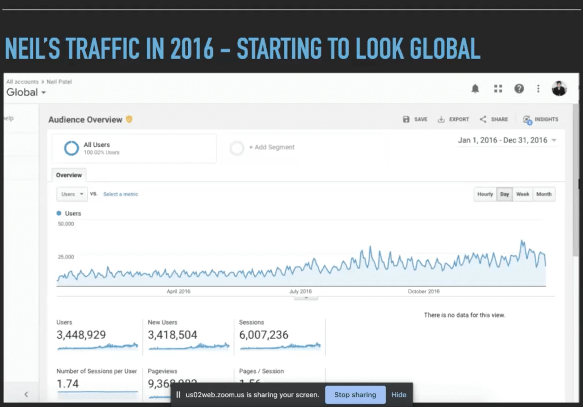Click the April 2016 axis label
Image resolution: width=583 pixels, height=407 pixels.
click(x=178, y=291)
